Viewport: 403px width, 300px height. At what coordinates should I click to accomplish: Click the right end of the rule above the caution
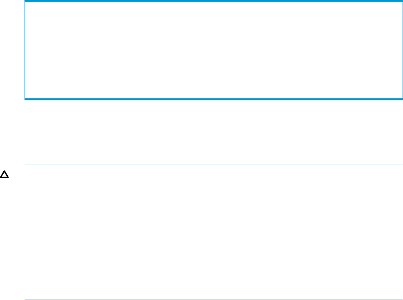point(401,164)
